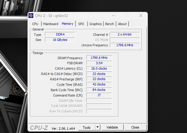Select the Memory tab
Viewport: 187px width, 133px height.
click(x=67, y=24)
